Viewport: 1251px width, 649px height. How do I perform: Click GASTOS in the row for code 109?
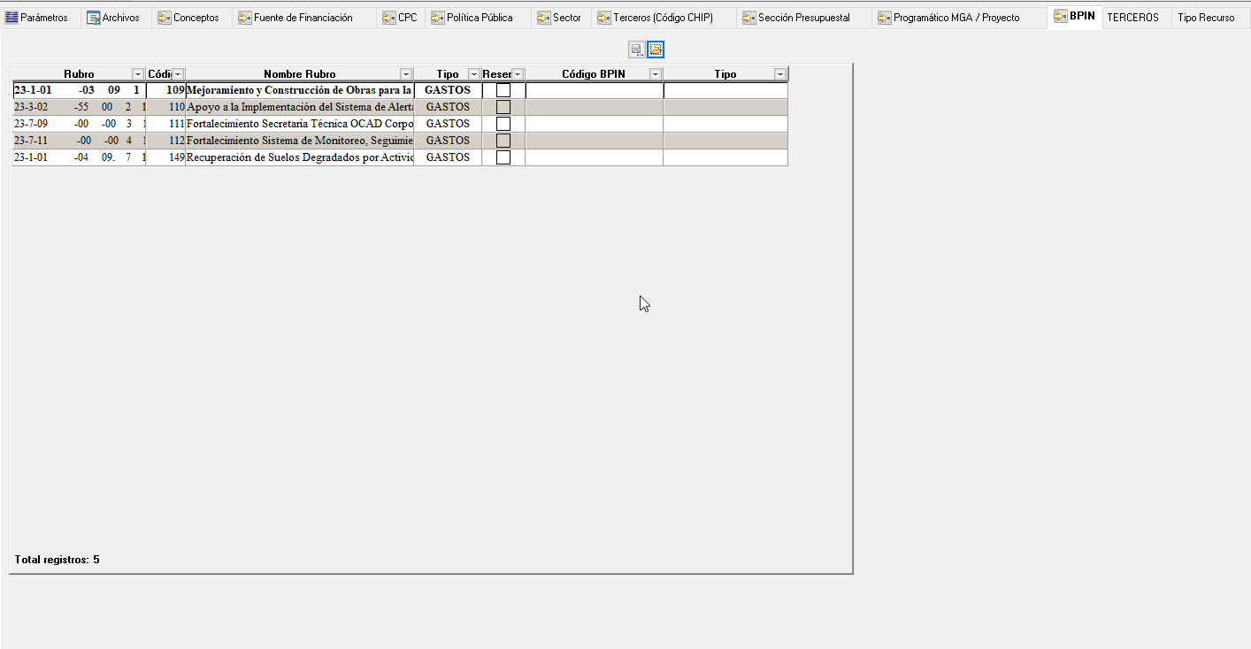click(448, 90)
